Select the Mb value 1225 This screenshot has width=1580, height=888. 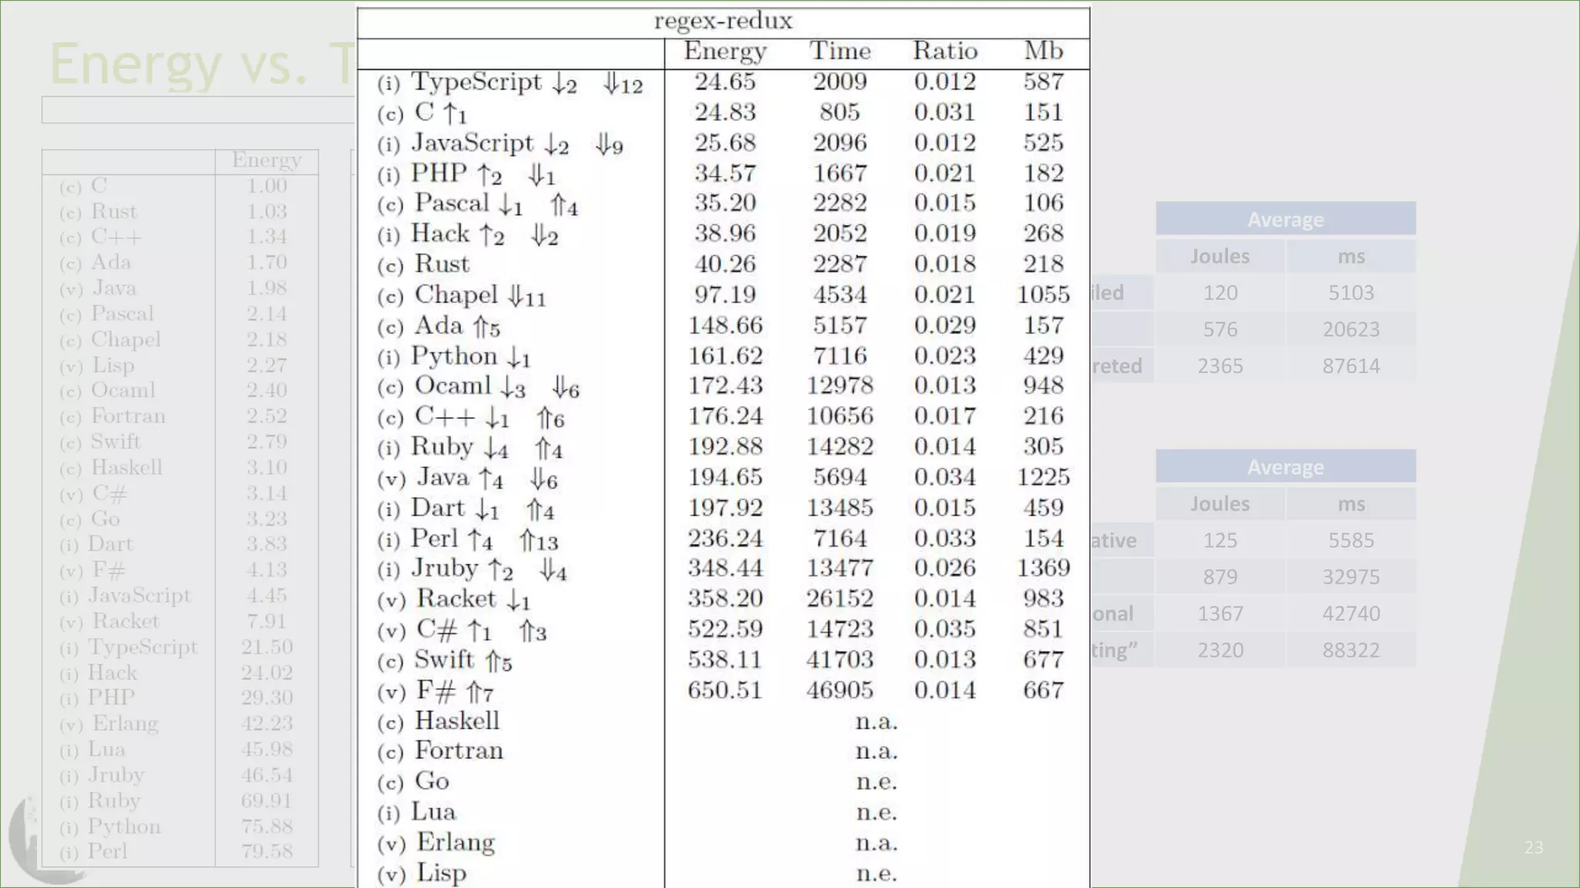click(x=1043, y=477)
